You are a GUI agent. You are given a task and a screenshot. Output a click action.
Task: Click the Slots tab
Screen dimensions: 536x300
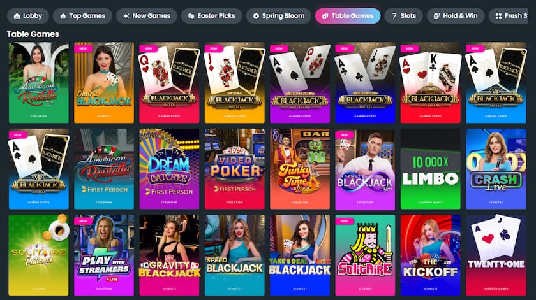[x=403, y=16]
